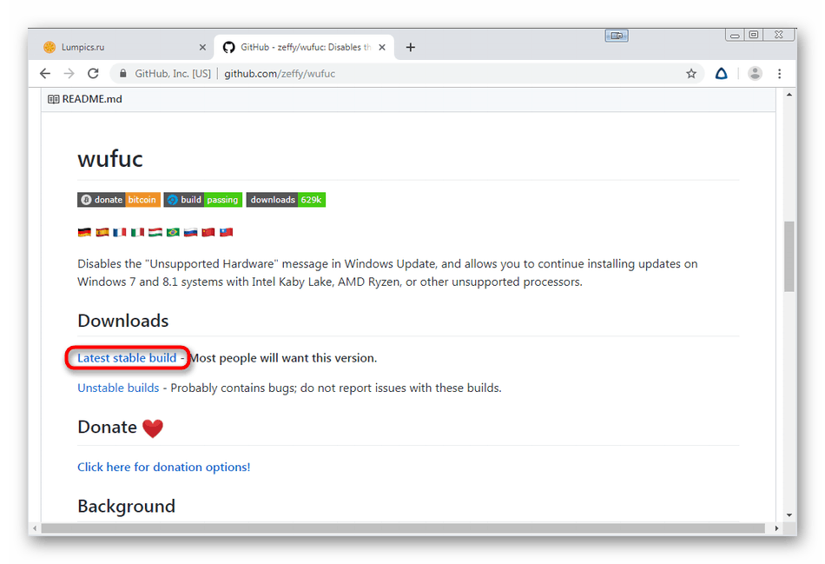
Task: Select the Chinese flag translation
Action: coord(208,232)
